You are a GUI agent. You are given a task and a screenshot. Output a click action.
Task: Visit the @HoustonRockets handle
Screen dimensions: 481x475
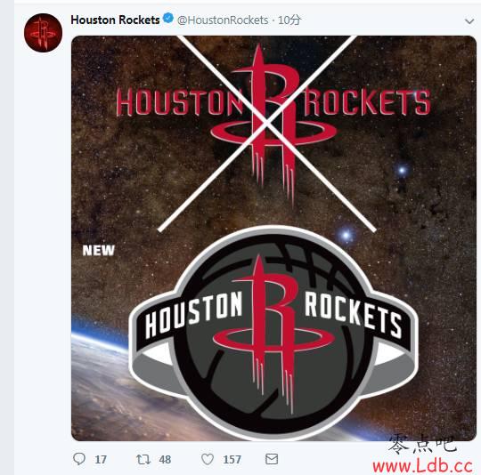click(x=223, y=20)
